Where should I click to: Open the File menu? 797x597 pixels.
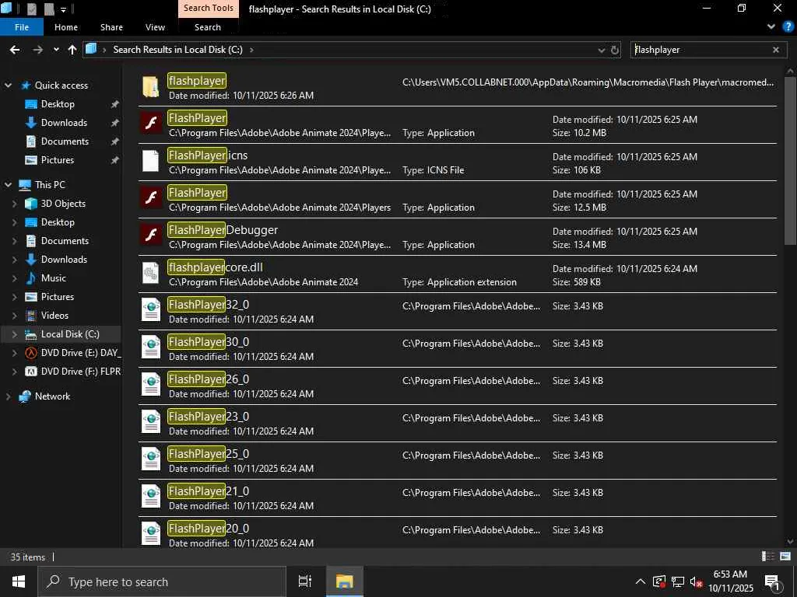point(22,27)
